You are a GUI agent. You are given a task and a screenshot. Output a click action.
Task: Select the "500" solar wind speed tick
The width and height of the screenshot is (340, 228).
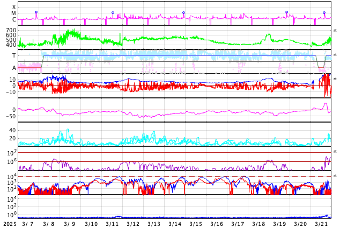point(11,40)
